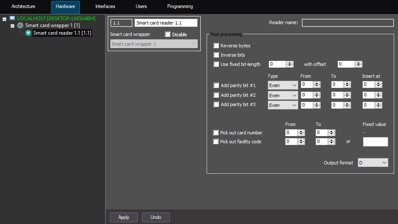This screenshot has width=398, height=224.
Task: Toggle the Inverse bits checkbox
Action: 216,55
